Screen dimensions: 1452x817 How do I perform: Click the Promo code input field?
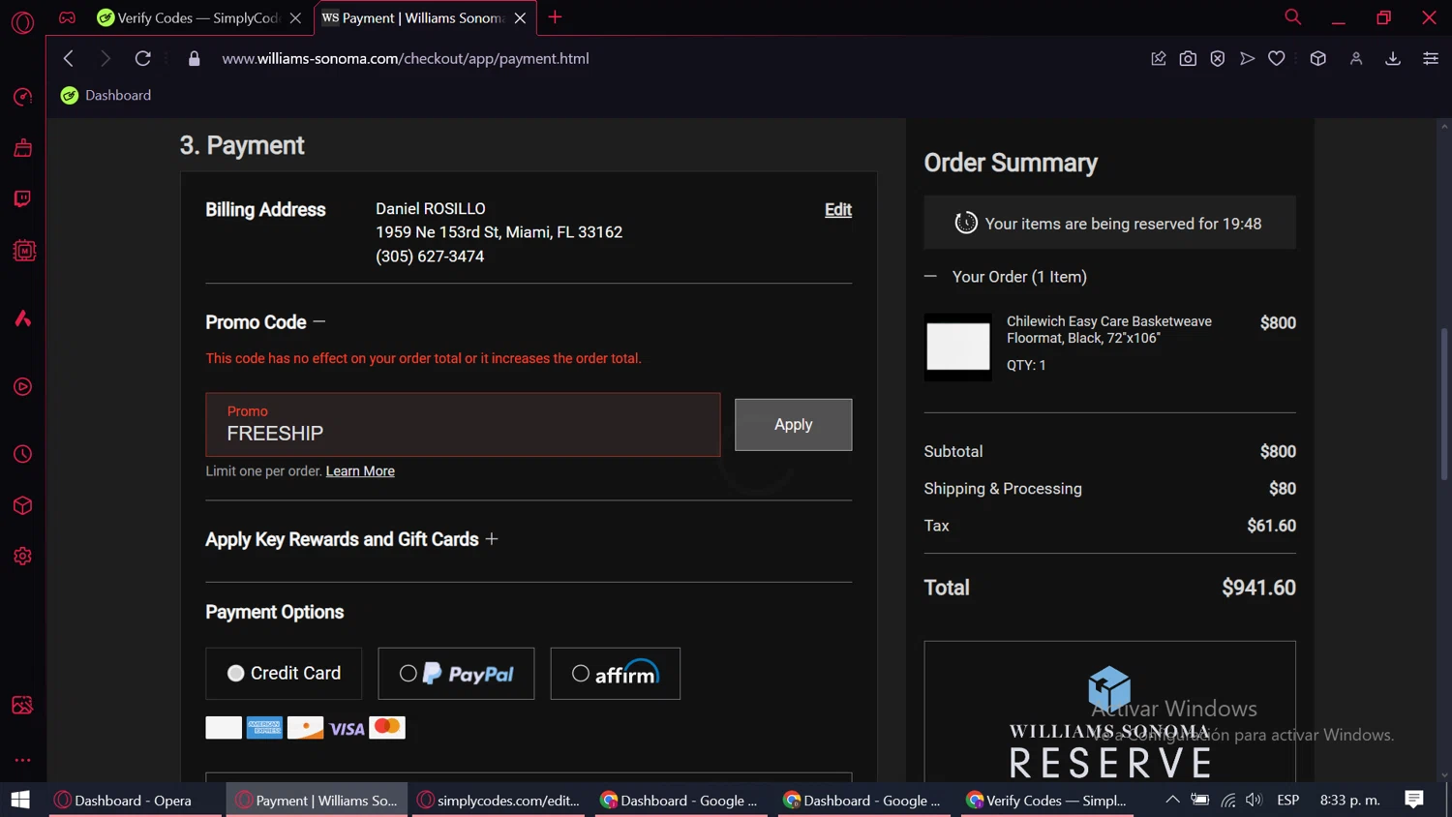click(x=463, y=425)
